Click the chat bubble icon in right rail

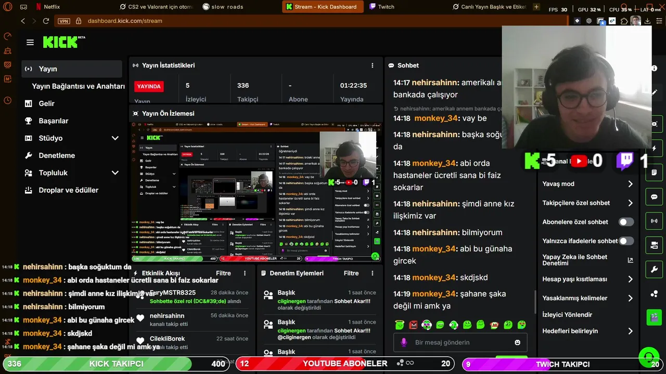[x=654, y=197]
